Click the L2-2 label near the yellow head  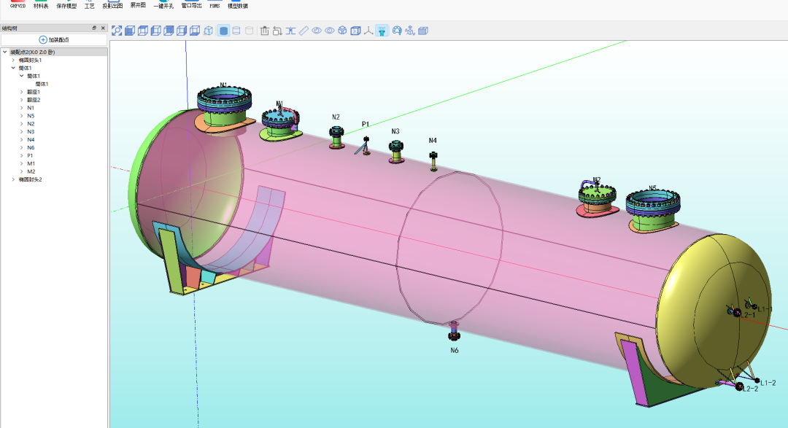[750, 389]
